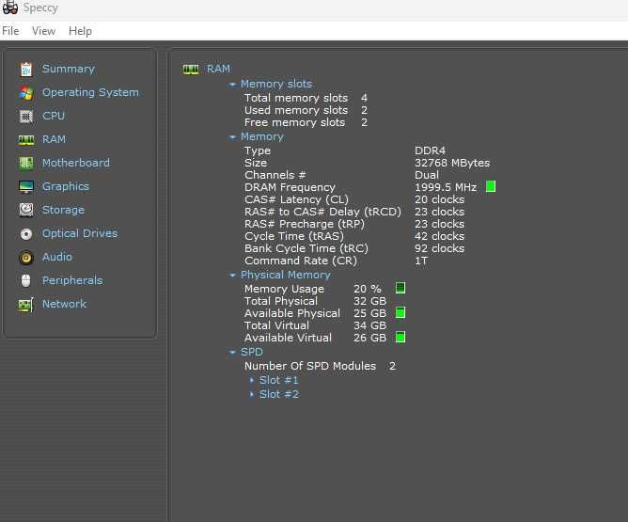Open the Network section label

(64, 304)
